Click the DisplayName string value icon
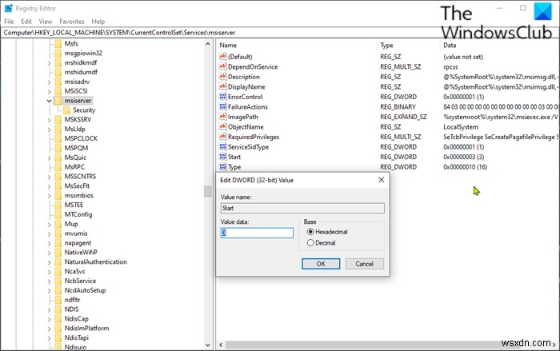Image resolution: width=560 pixels, height=351 pixels. (x=223, y=86)
